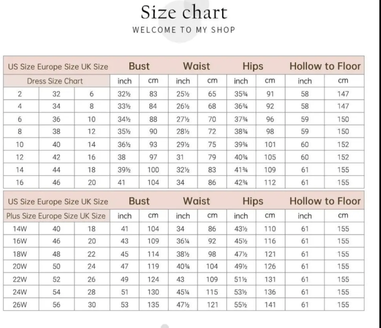The height and width of the screenshot is (328, 381).
Task: Select the 14W plus size row label
Action: click(x=19, y=229)
